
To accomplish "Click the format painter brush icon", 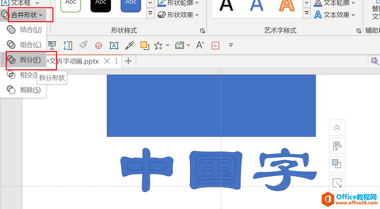I will (x=83, y=45).
